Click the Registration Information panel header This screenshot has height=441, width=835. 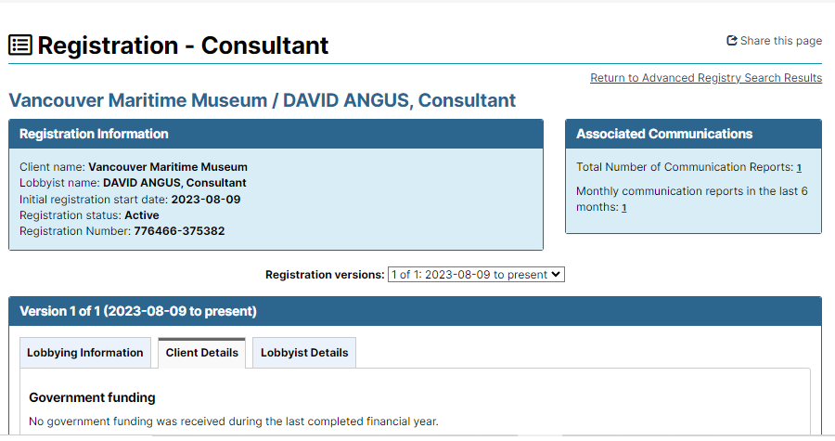(276, 134)
